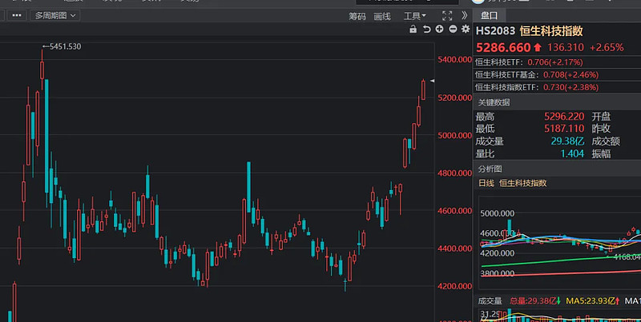Image resolution: width=641 pixels, height=322 pixels.
Task: Click the 4168.04 low annotation in mini chart
Action: tap(626, 256)
